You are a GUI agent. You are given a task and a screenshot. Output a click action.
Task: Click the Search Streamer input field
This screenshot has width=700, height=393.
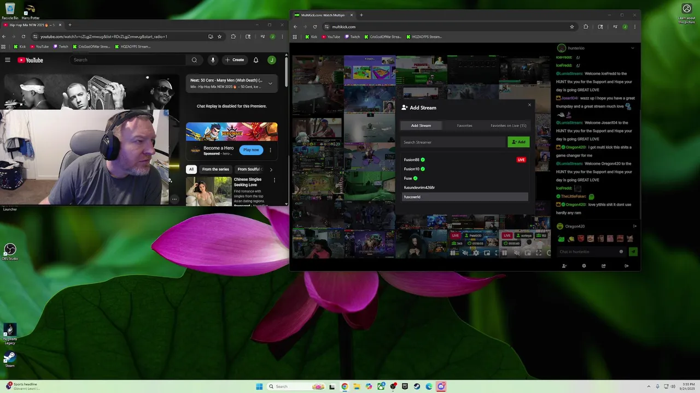453,142
